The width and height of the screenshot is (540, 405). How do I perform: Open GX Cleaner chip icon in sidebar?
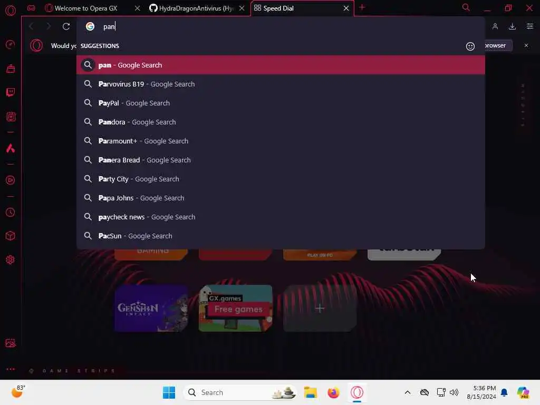click(x=11, y=117)
